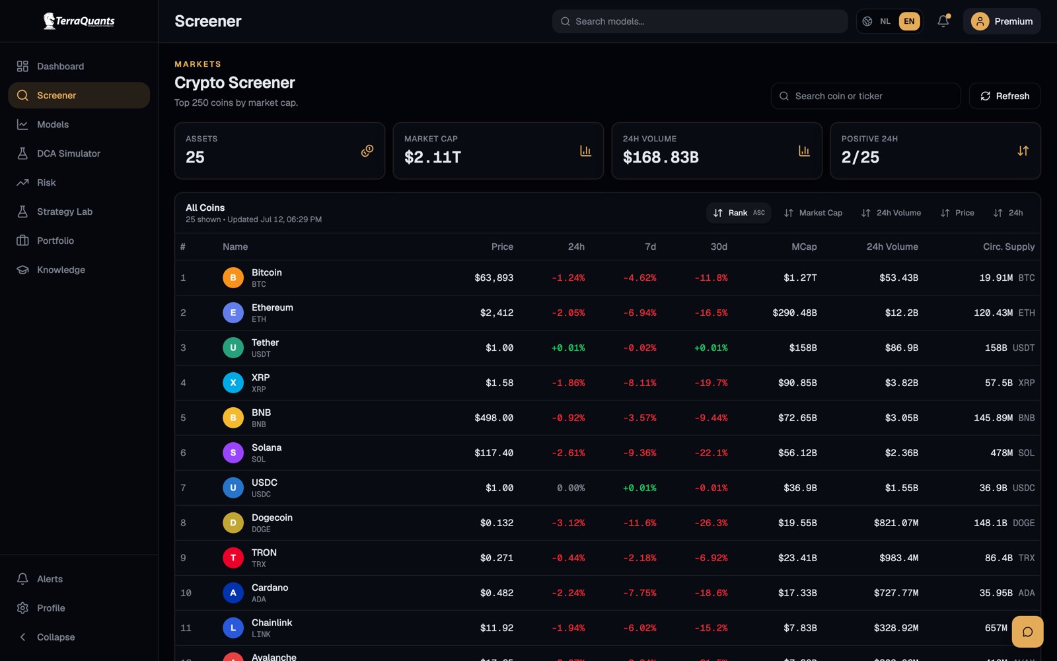The image size is (1057, 661).
Task: Click the 7d column header
Action: (651, 247)
